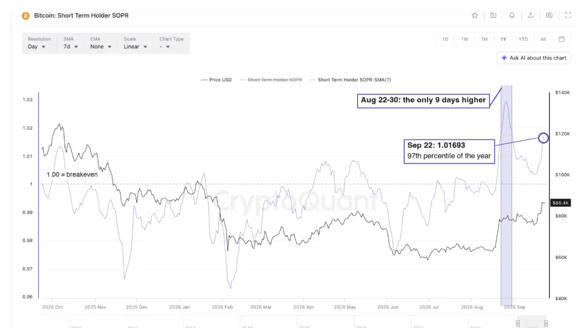This screenshot has height=328, width=588.
Task: Select the All time range
Action: (x=543, y=39)
